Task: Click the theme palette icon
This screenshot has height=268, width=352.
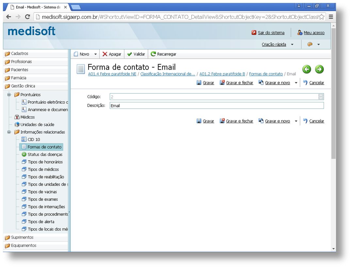Action: pos(310,44)
